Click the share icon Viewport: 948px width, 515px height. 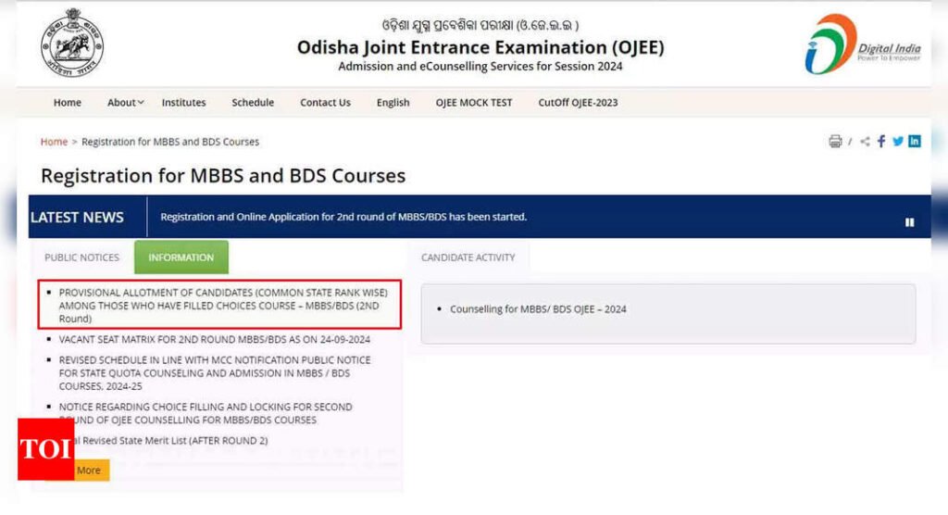point(866,141)
